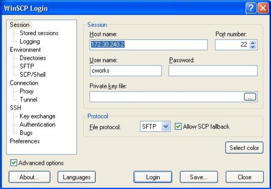Open Proxy connection settings
Viewport: 271px width, 189px height.
coord(27,91)
